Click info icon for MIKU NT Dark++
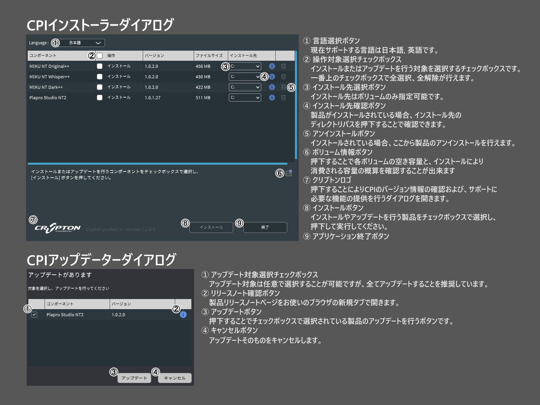Screen dimensions: 540x405 [x=272, y=87]
